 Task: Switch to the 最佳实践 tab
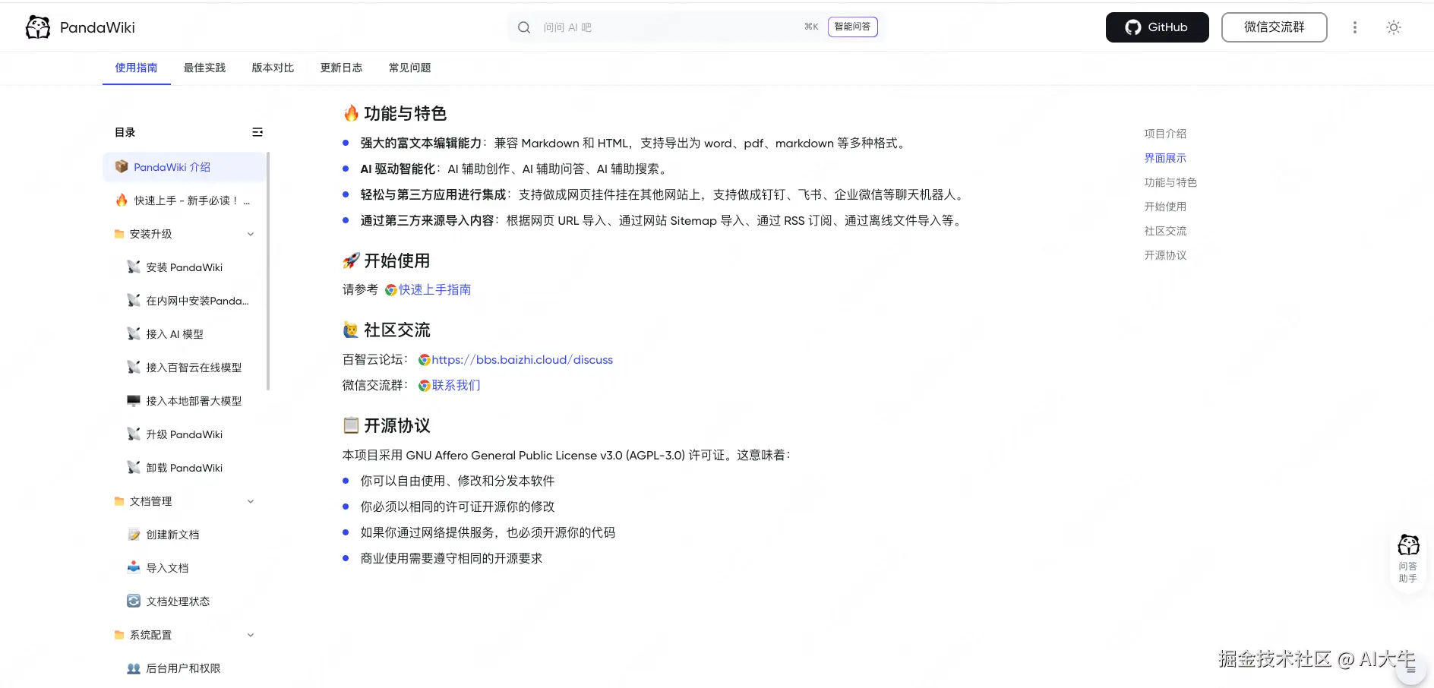coord(205,68)
